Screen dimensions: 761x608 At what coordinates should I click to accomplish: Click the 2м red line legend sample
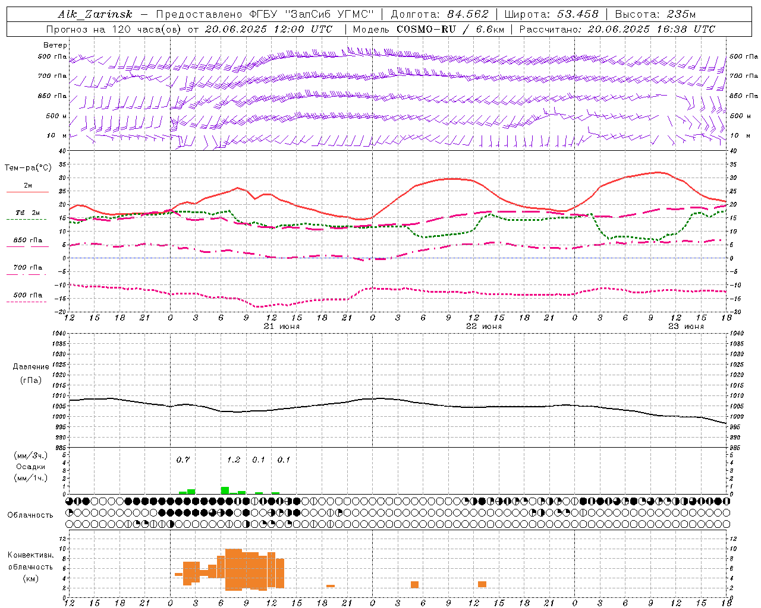point(27,192)
